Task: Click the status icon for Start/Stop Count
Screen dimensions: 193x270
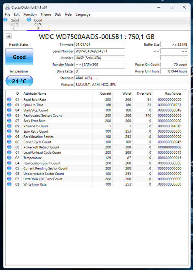Action: click(x=9, y=110)
